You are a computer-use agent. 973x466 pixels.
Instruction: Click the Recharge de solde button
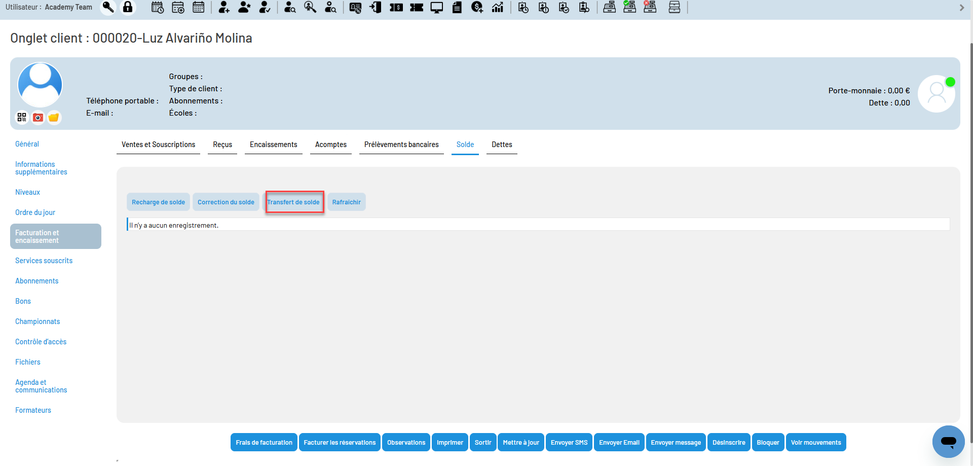pyautogui.click(x=158, y=202)
